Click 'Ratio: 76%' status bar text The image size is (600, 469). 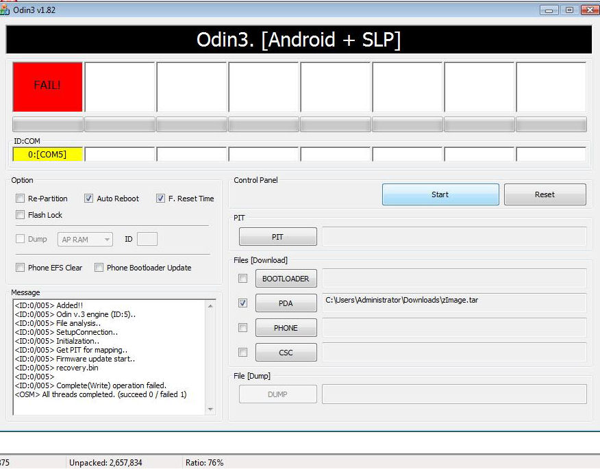pyautogui.click(x=204, y=463)
